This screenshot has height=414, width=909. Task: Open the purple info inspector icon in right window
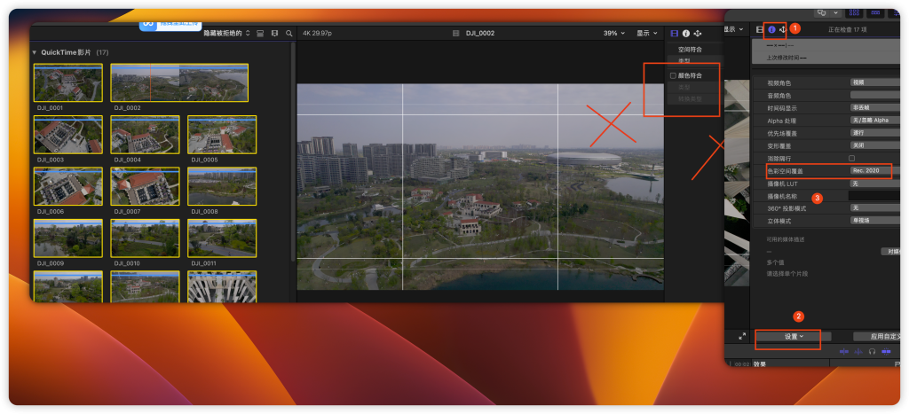tap(771, 29)
